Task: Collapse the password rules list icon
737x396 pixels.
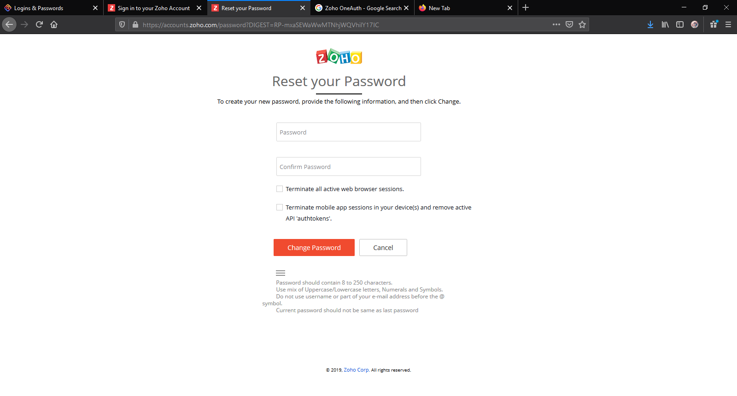Action: (x=281, y=273)
